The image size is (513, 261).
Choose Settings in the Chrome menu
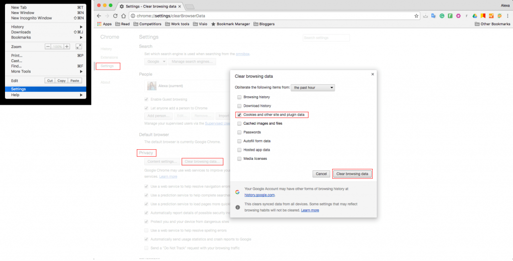(x=46, y=89)
